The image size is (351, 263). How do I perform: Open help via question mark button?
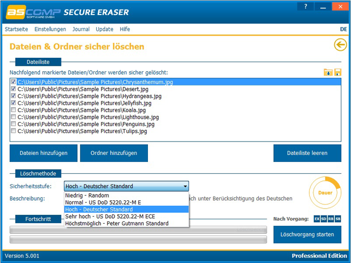[305, 6]
